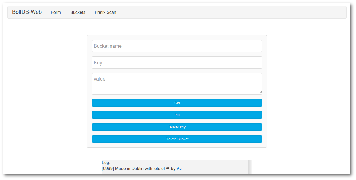Click the value textarea resize grip
Screen dimensions: 356x180
point(260,93)
